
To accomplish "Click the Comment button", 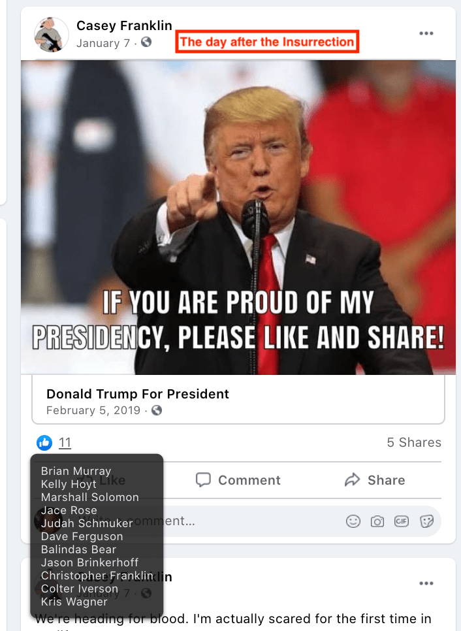I will [x=238, y=479].
